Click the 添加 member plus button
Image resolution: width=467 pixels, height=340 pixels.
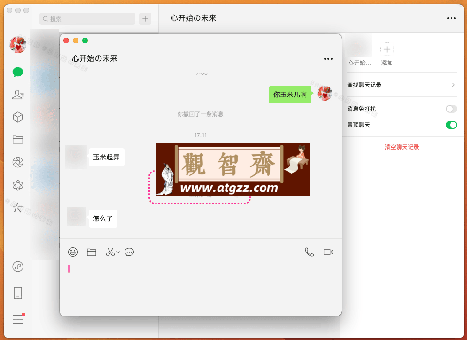pyautogui.click(x=387, y=49)
